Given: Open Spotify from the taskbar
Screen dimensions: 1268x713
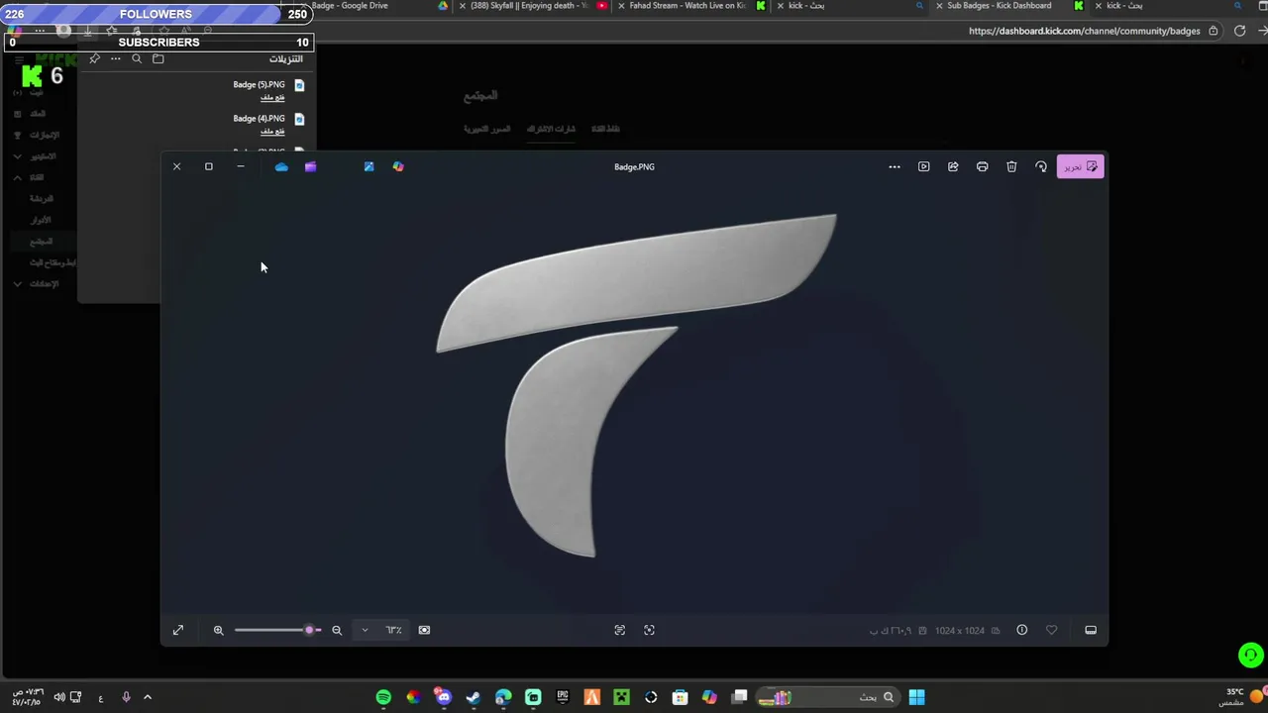Looking at the screenshot, I should click(383, 697).
